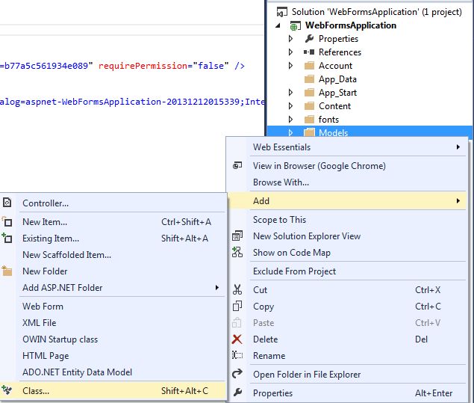Choose Class... from Add submenu

tap(113, 390)
